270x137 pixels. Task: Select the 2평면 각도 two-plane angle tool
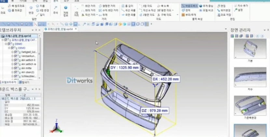[x=147, y=15]
